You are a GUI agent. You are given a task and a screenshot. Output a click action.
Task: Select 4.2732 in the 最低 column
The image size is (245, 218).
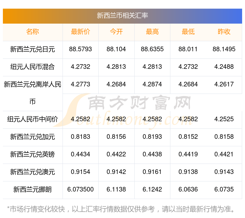pos(188,67)
